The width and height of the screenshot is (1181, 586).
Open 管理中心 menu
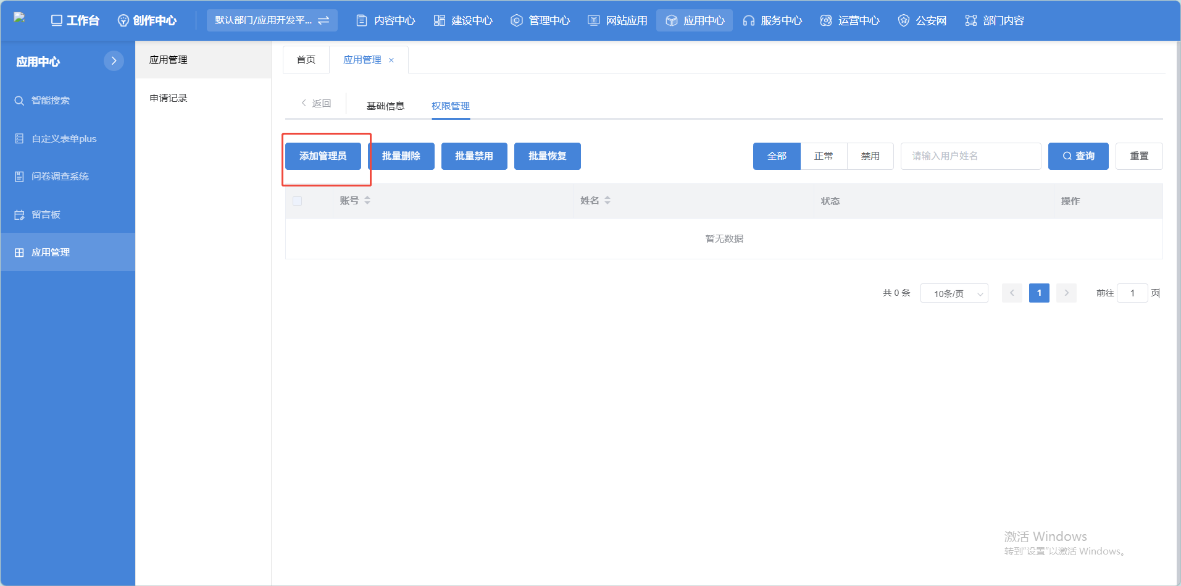click(x=540, y=20)
